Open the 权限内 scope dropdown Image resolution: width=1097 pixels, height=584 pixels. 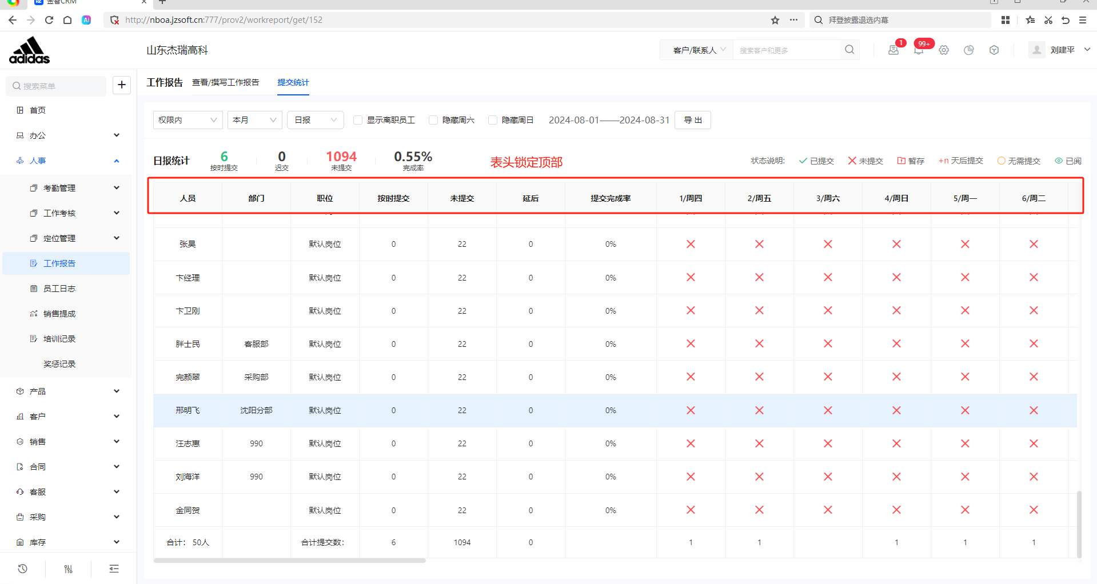tap(188, 120)
